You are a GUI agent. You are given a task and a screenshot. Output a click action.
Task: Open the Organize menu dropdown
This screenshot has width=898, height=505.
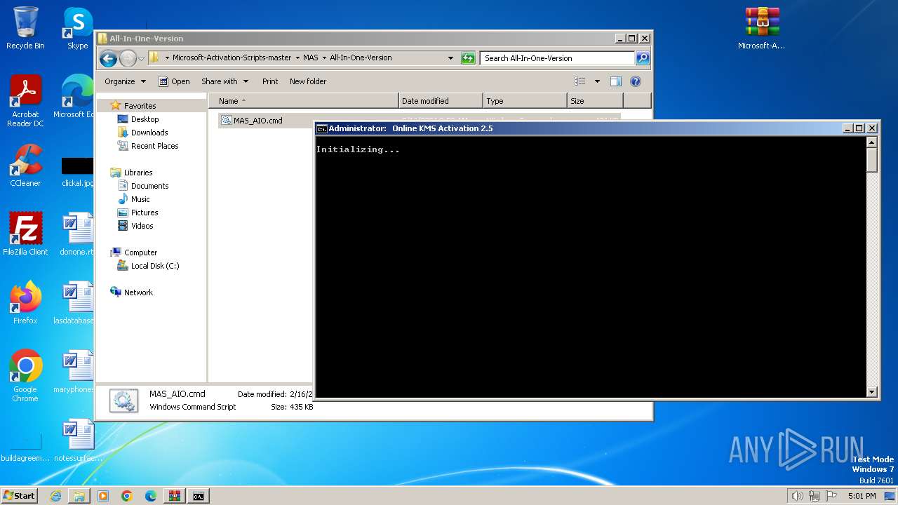(x=125, y=81)
